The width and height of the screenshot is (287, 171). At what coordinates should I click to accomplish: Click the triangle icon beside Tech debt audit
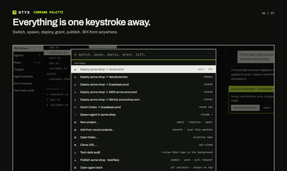[75, 153]
